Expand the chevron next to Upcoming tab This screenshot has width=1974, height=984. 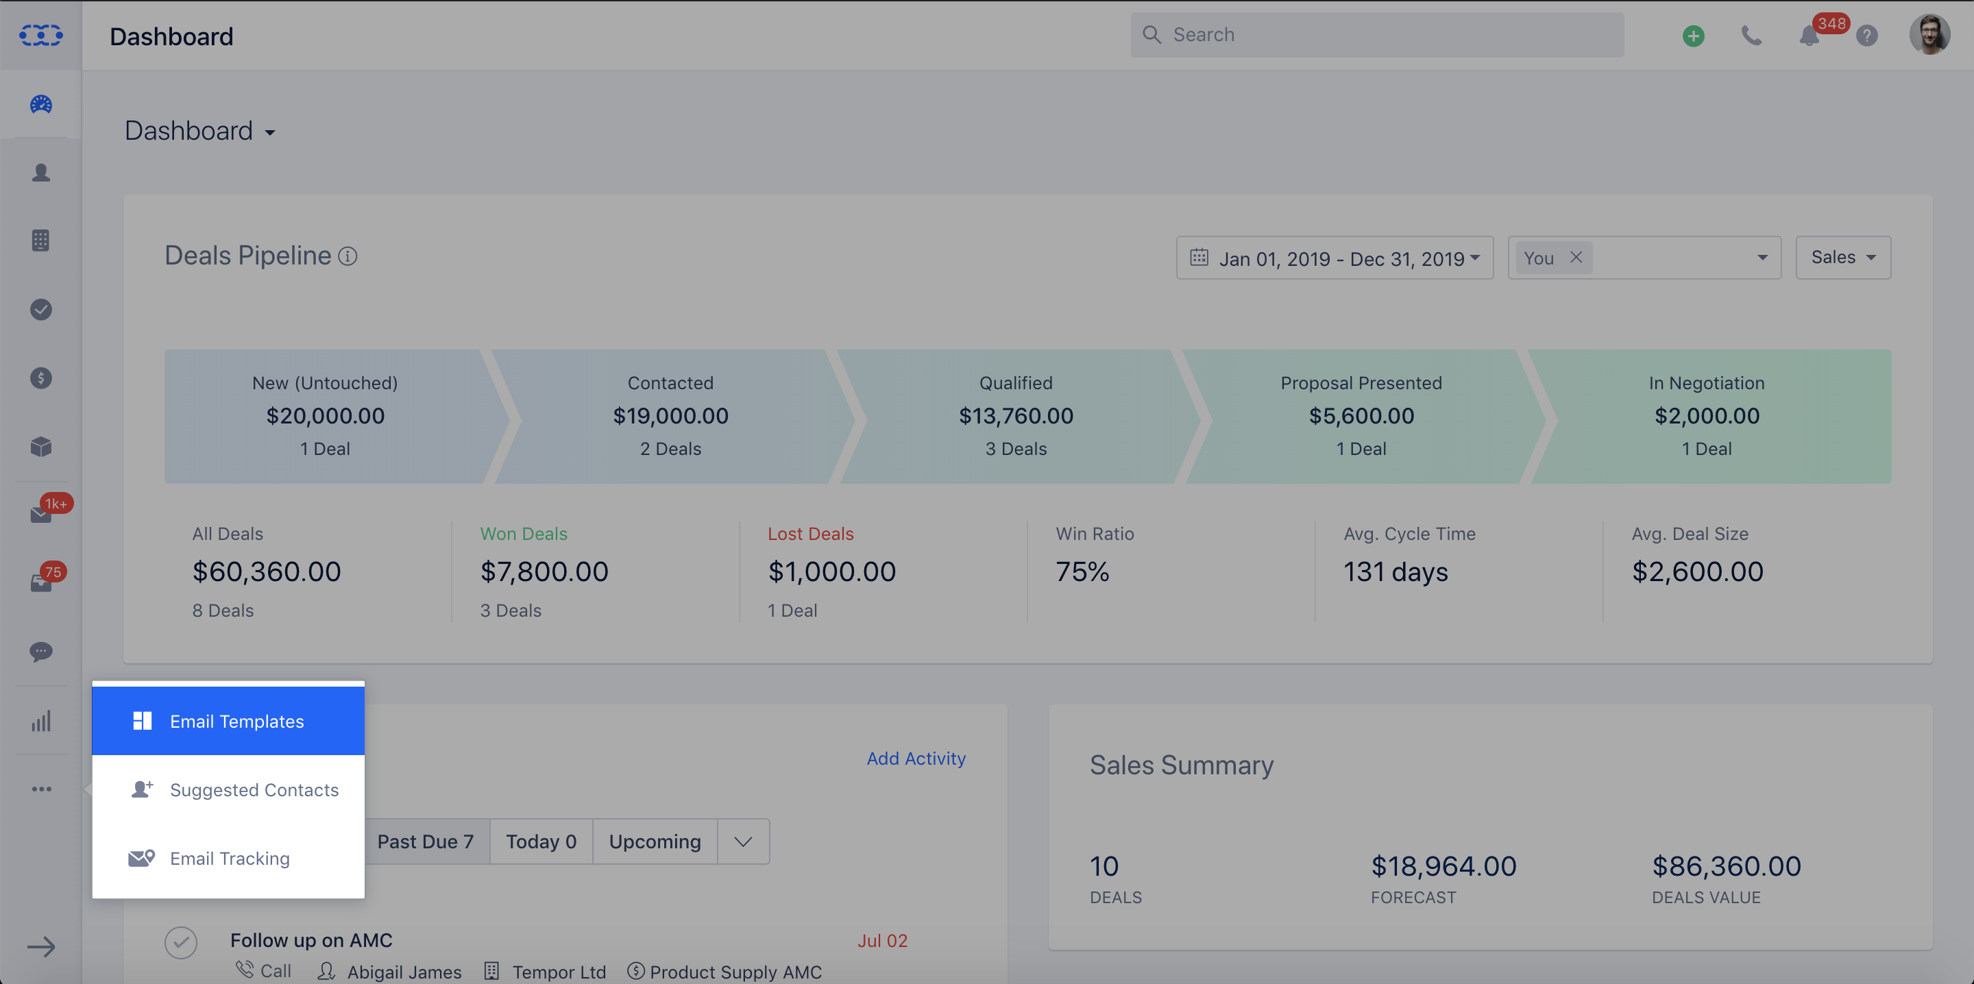(x=742, y=842)
